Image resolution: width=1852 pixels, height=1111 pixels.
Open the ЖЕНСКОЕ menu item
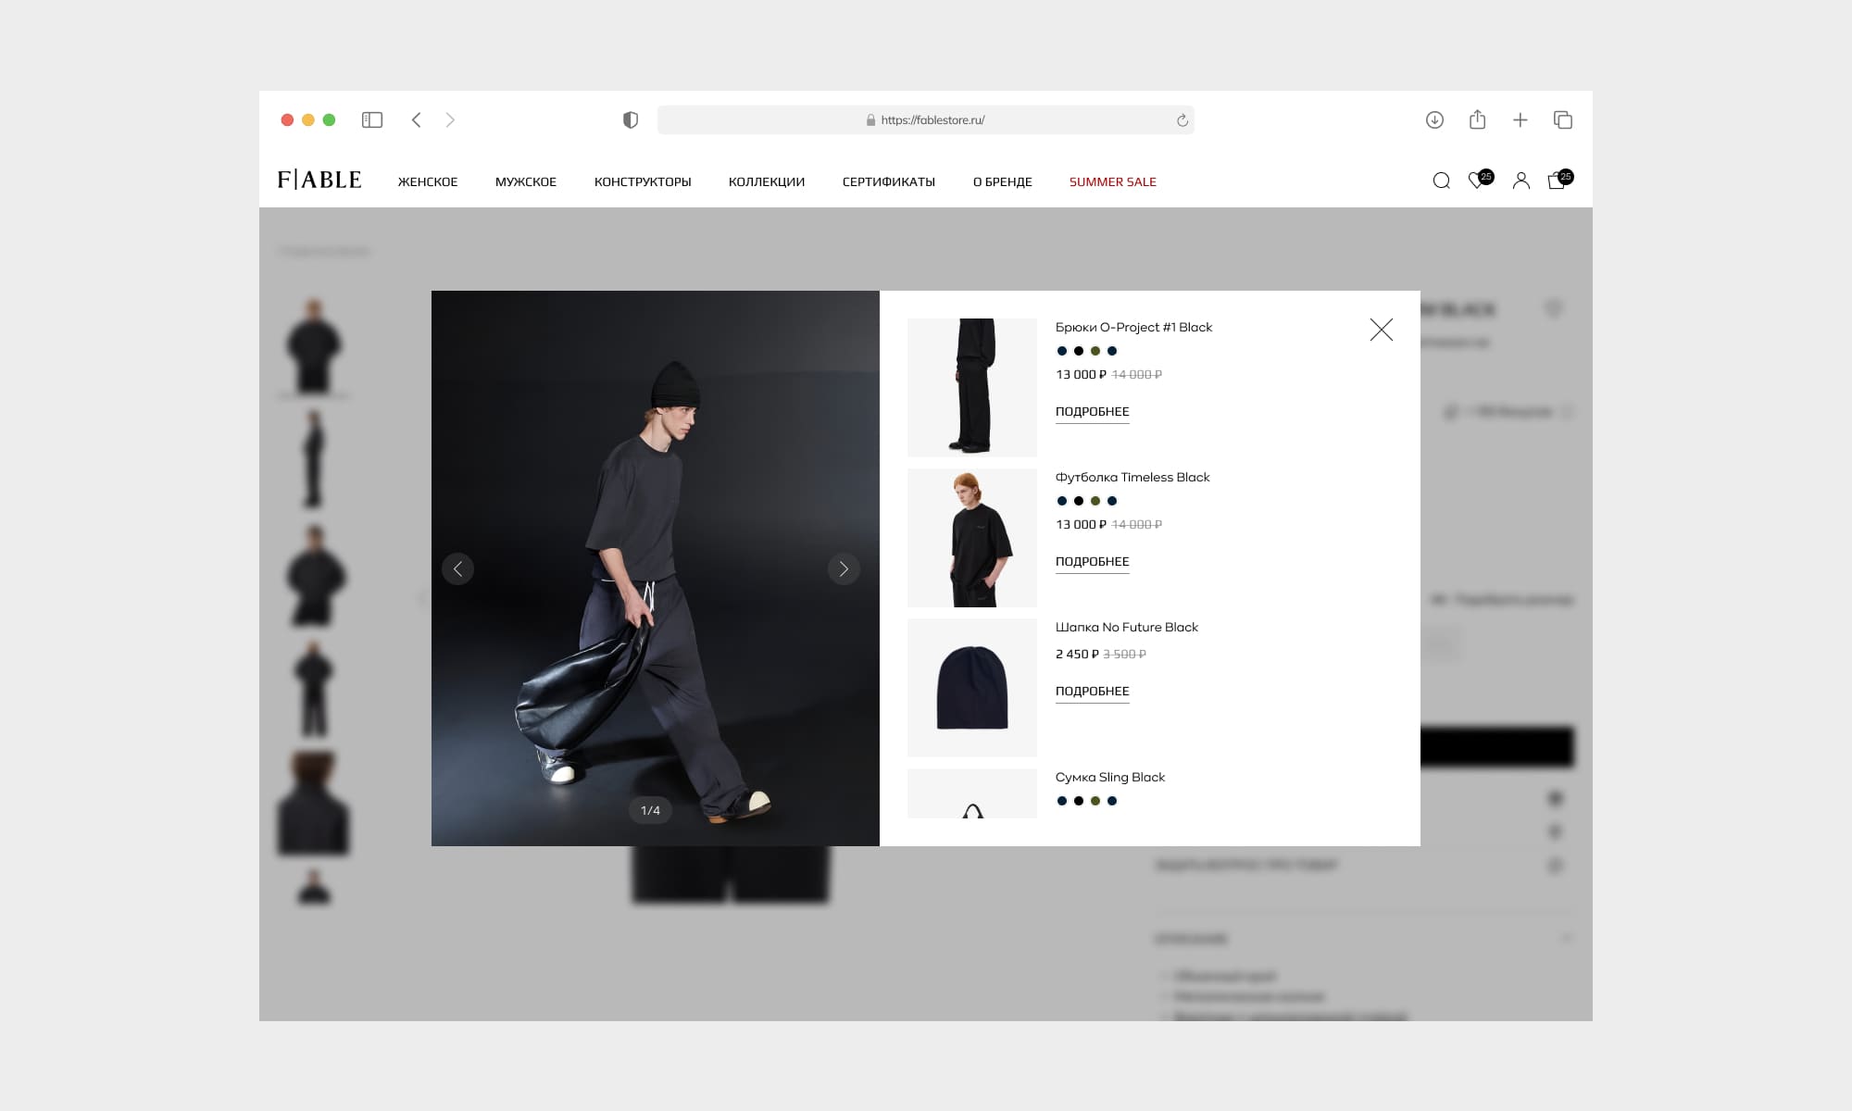pyautogui.click(x=428, y=181)
